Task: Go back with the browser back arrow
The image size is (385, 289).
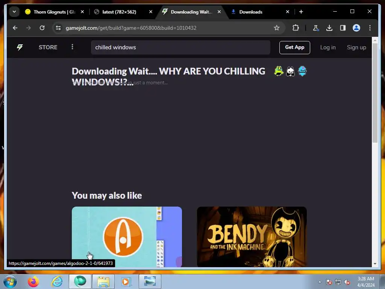Action: [15, 28]
